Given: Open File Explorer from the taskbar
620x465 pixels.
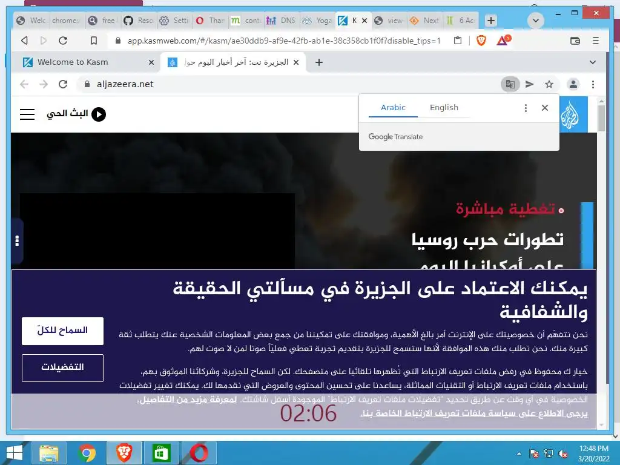Looking at the screenshot, I should point(48,453).
